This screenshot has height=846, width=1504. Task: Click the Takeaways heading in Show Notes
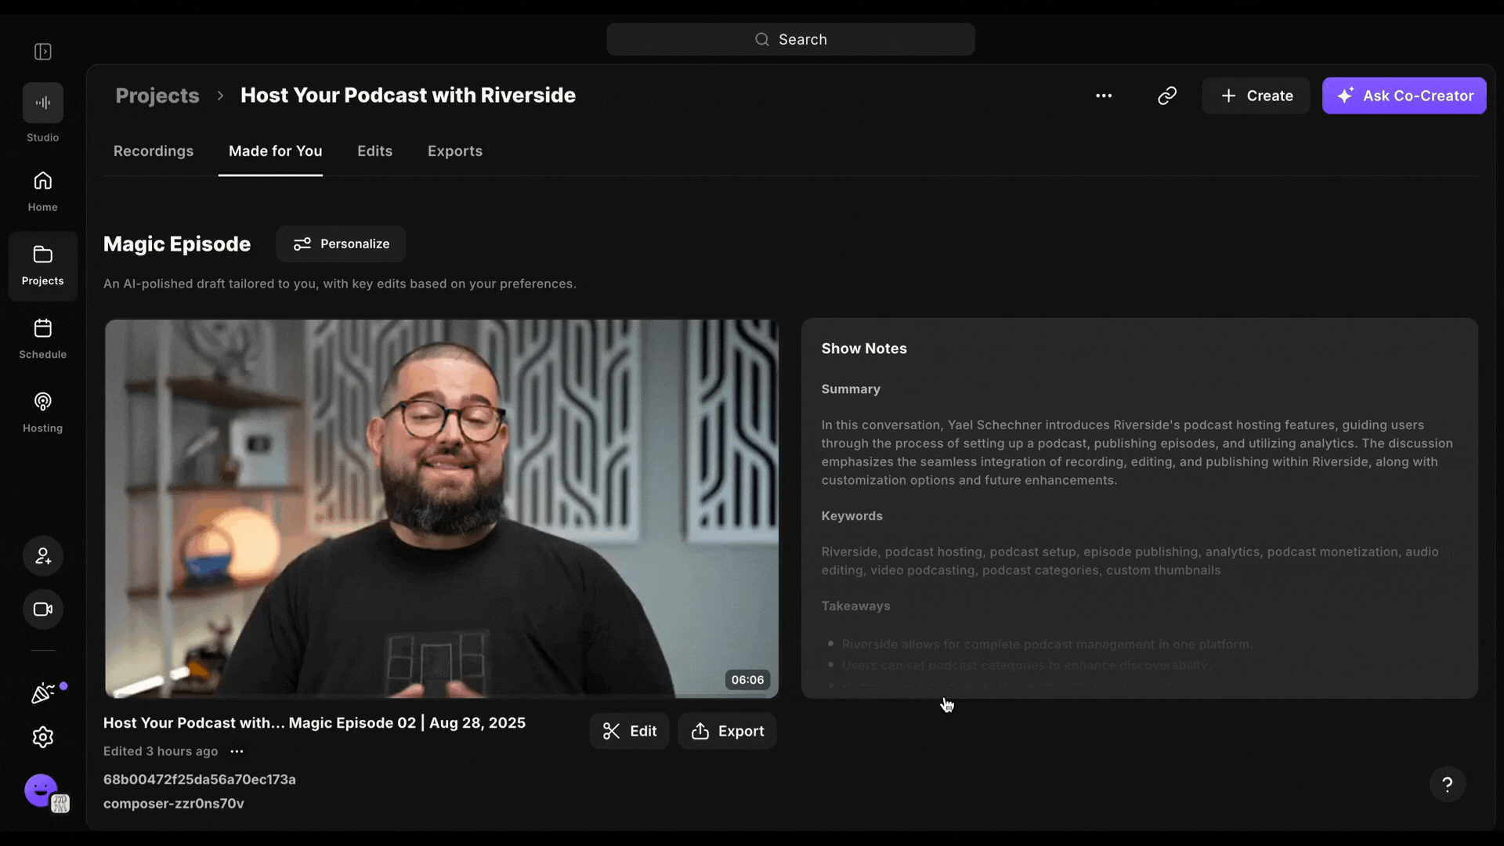[x=856, y=606]
